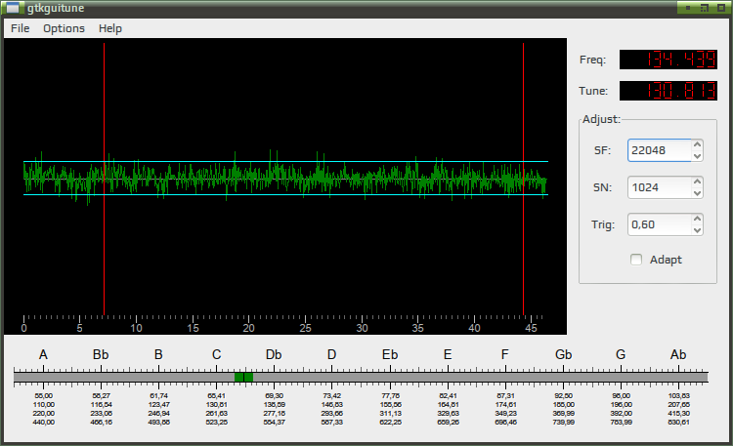Decrease the SF value with down arrow
The height and width of the screenshot is (446, 733).
(x=697, y=156)
